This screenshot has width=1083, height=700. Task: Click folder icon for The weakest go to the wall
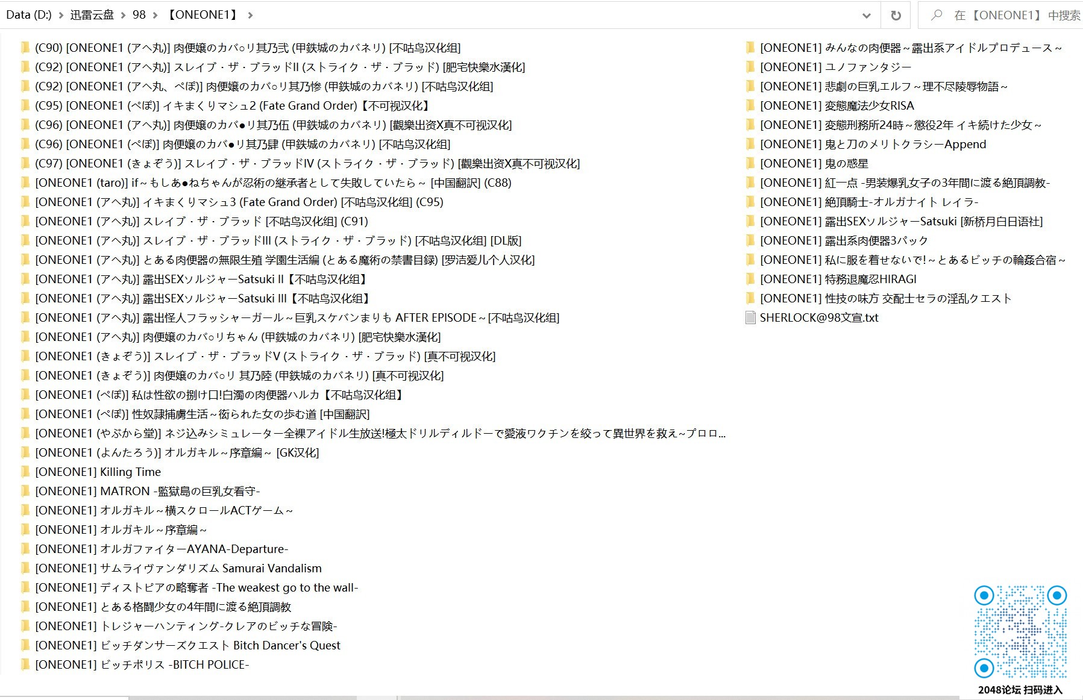[x=25, y=587]
